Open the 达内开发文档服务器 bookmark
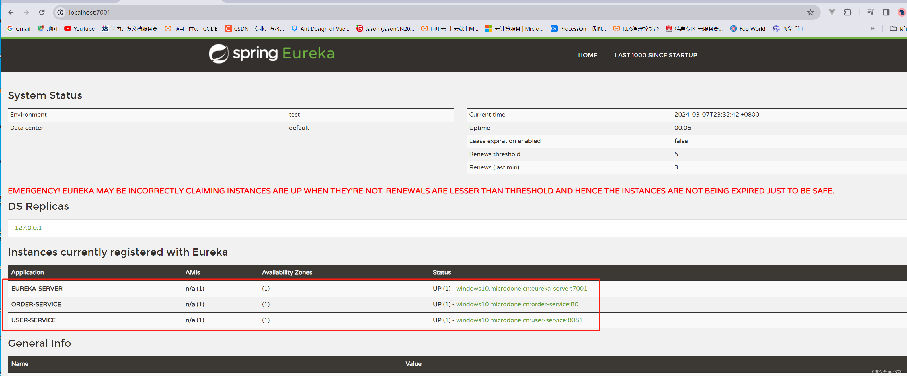This screenshot has height=376, width=907. [130, 28]
